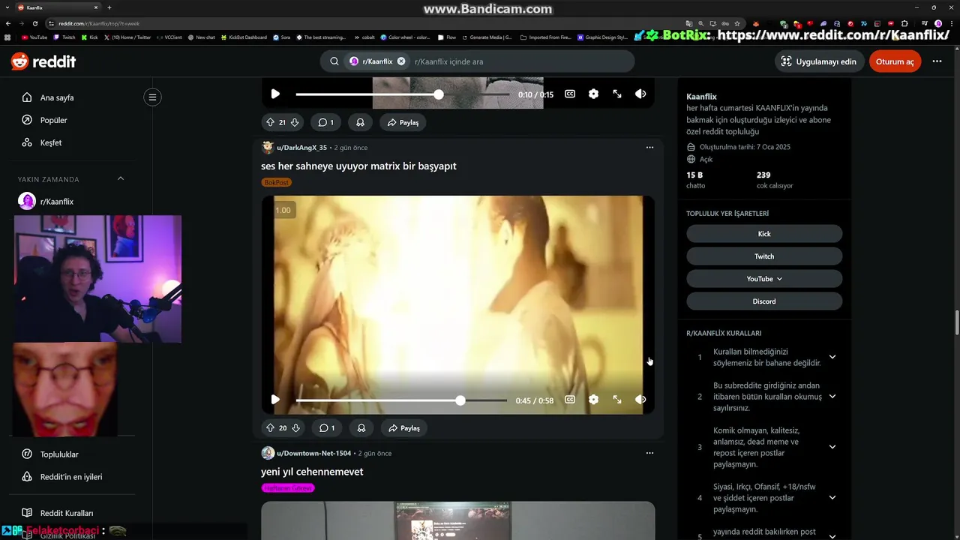This screenshot has width=960, height=540.
Task: Toggle captions on the matrix video
Action: point(570,400)
